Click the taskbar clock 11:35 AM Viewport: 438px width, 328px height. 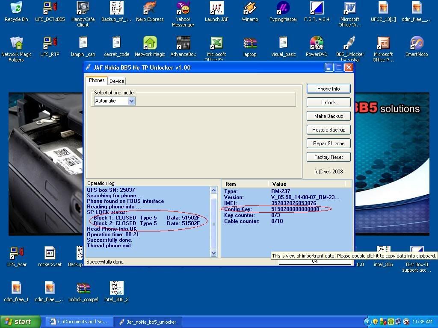click(422, 322)
